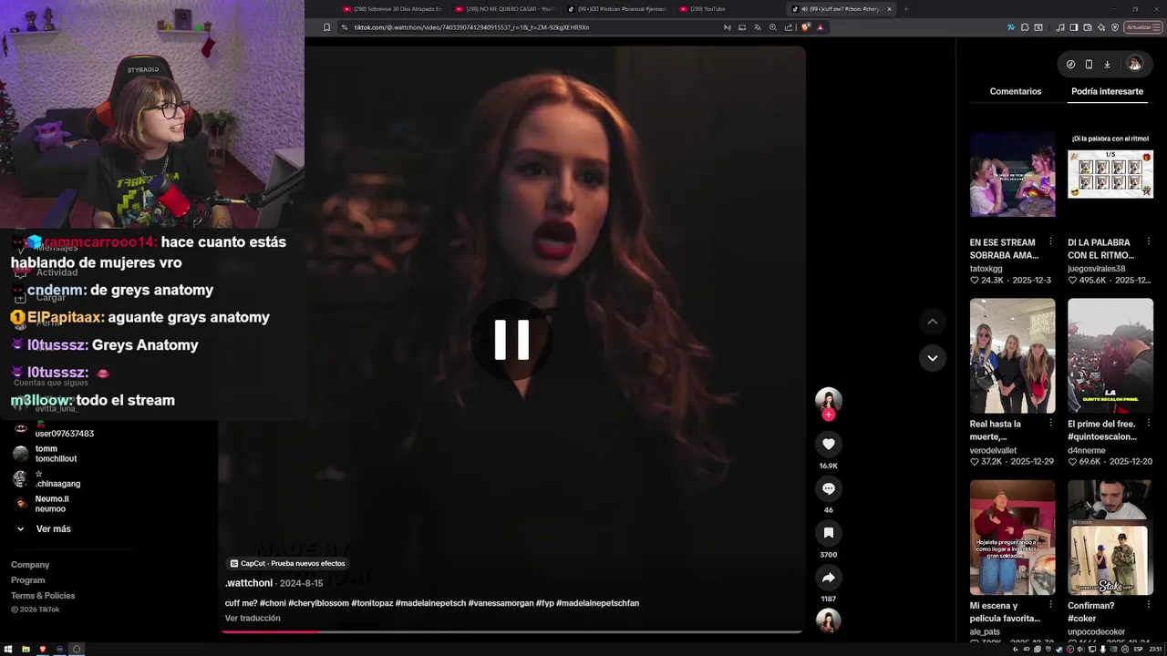Click the Brave shields lion icon
Image resolution: width=1167 pixels, height=656 pixels.
pos(806,27)
